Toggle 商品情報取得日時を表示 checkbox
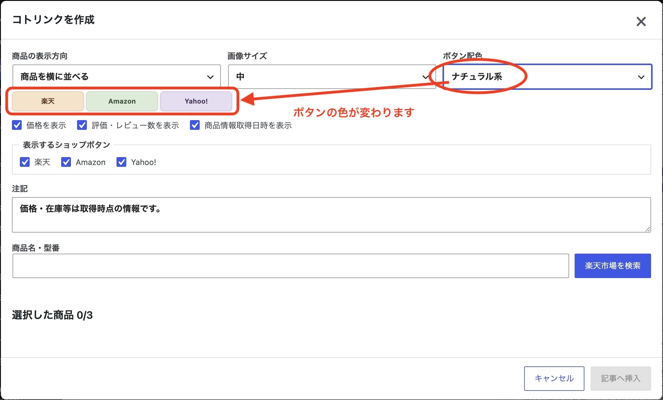This screenshot has height=400, width=663. coord(195,125)
